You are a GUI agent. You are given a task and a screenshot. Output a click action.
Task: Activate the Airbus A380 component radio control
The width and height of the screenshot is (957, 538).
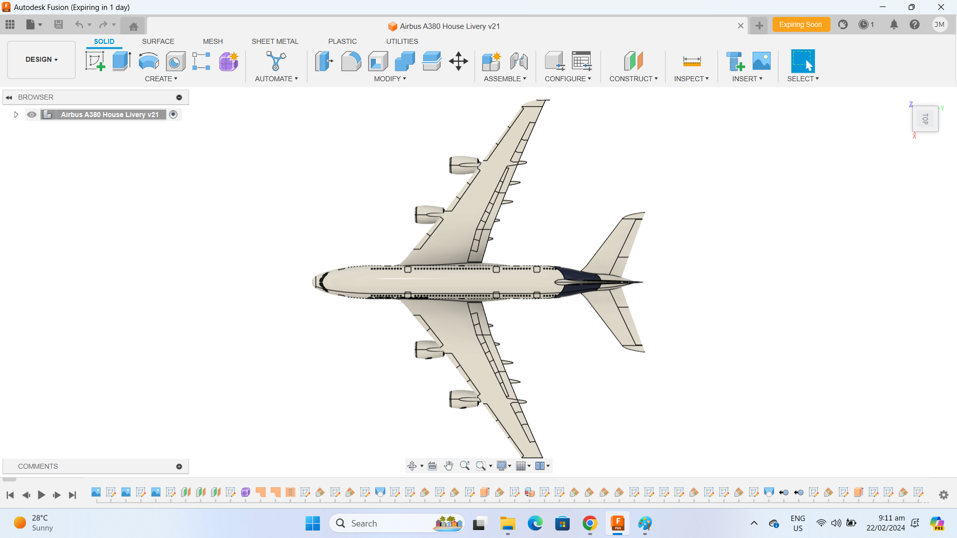point(173,115)
